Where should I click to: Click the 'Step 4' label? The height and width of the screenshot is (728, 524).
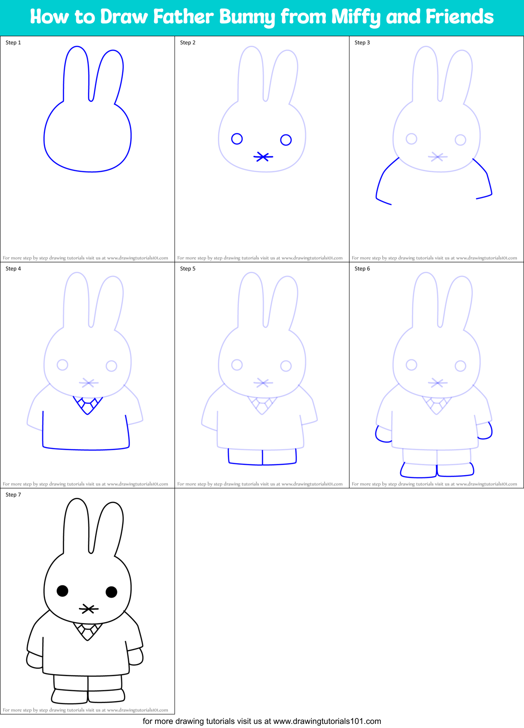[x=13, y=269]
